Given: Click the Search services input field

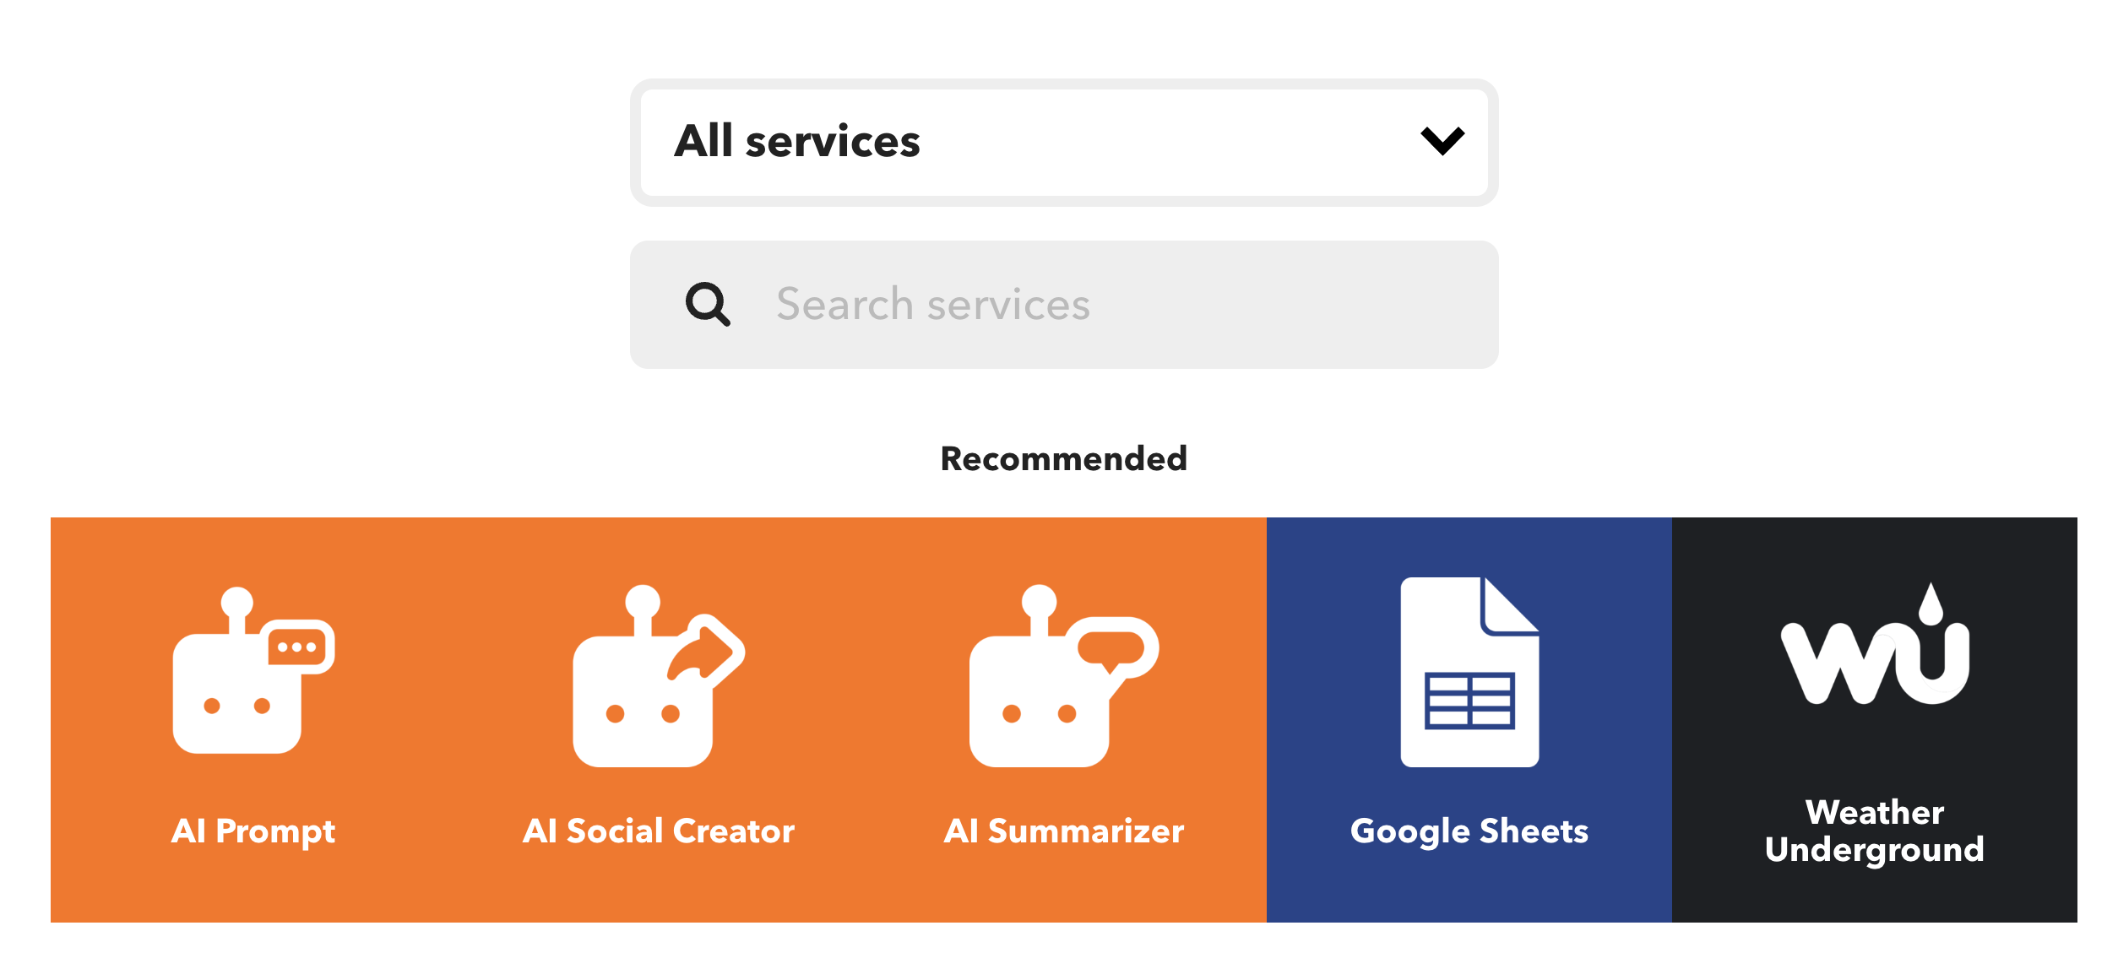Looking at the screenshot, I should (1064, 305).
